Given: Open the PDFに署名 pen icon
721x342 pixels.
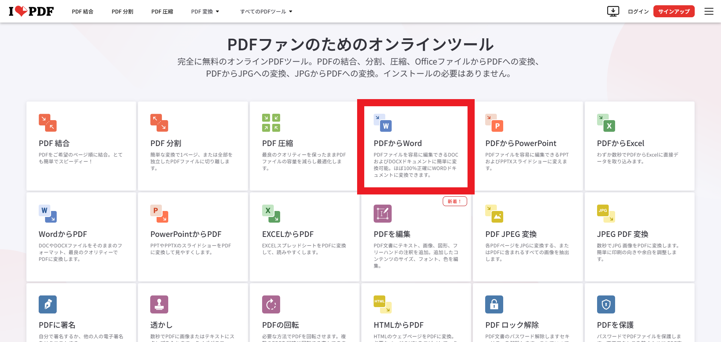Looking at the screenshot, I should [48, 304].
